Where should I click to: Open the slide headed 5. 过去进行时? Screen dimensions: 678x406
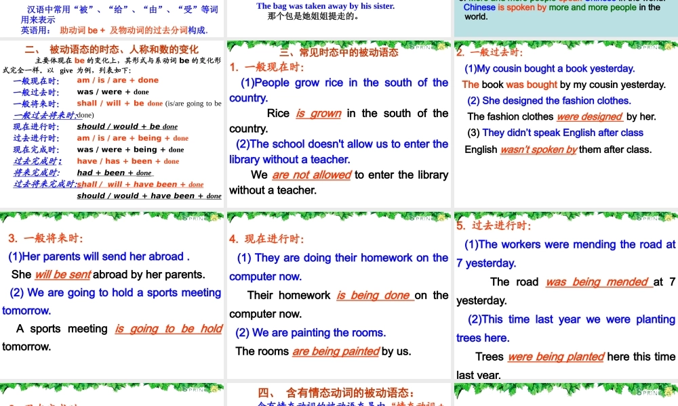pyautogui.click(x=566, y=295)
